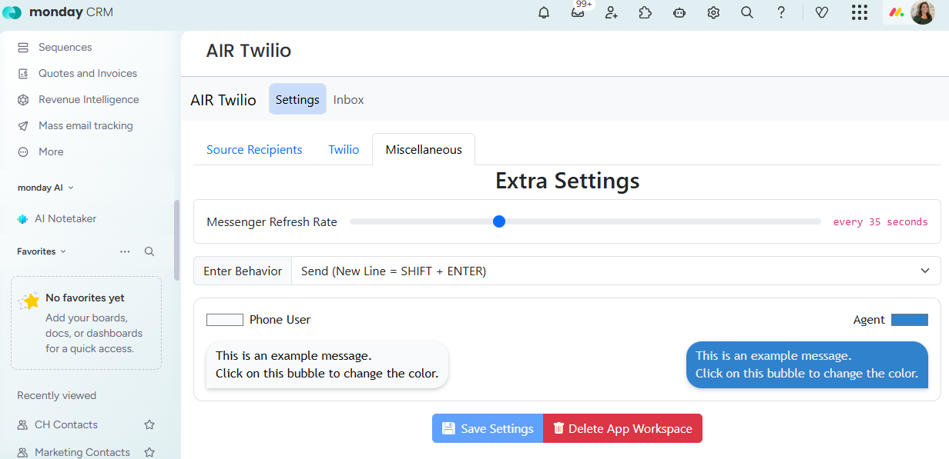
Task: Open the products switcher grid icon
Action: click(860, 12)
